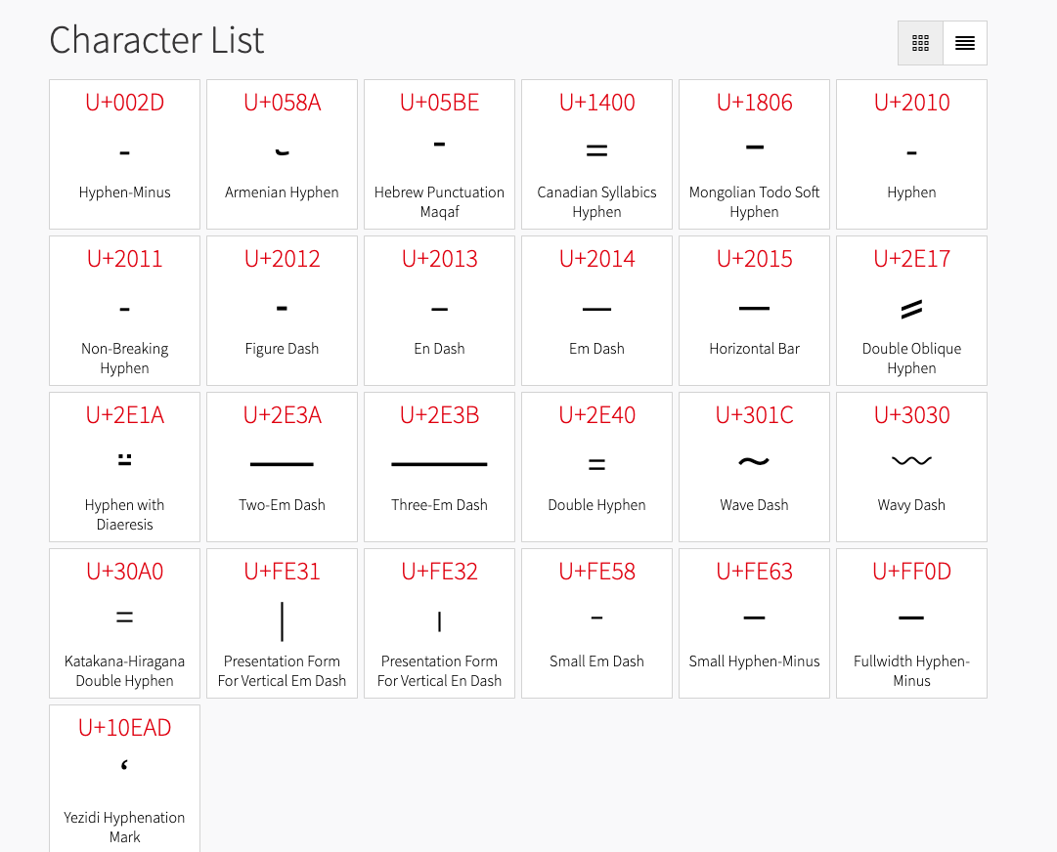Open the U+1806 code point link
1057x852 pixels.
tap(754, 103)
